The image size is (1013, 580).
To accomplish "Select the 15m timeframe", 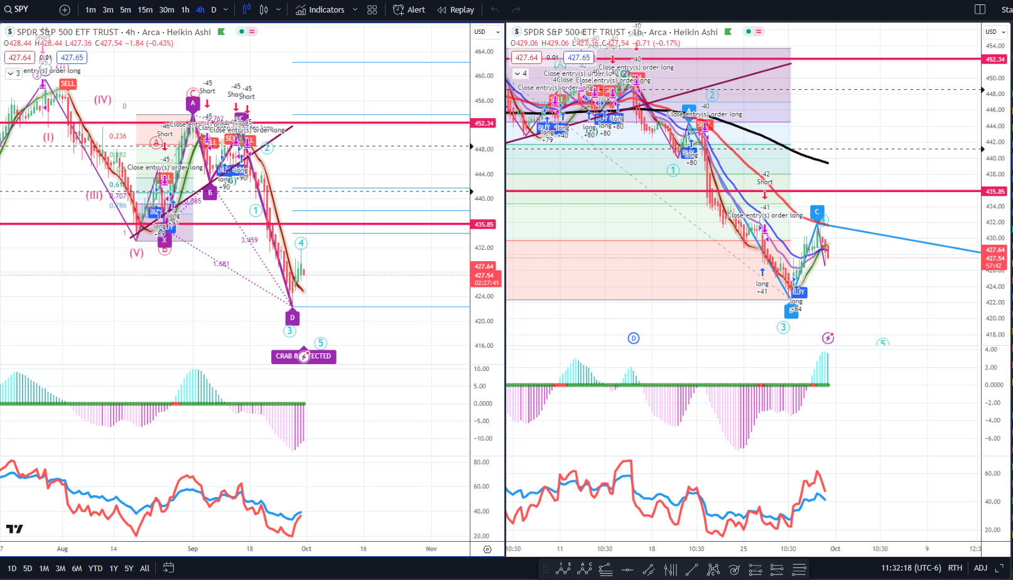I will [145, 10].
